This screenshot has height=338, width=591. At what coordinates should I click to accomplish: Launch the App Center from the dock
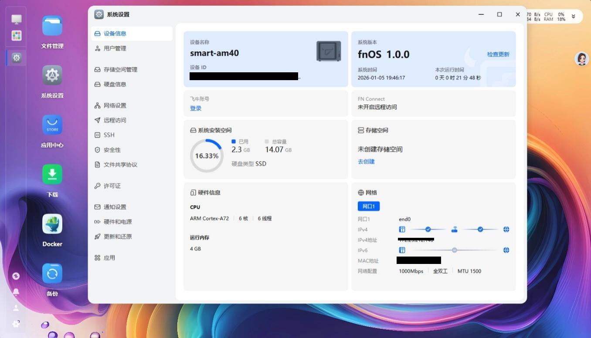[x=52, y=125]
